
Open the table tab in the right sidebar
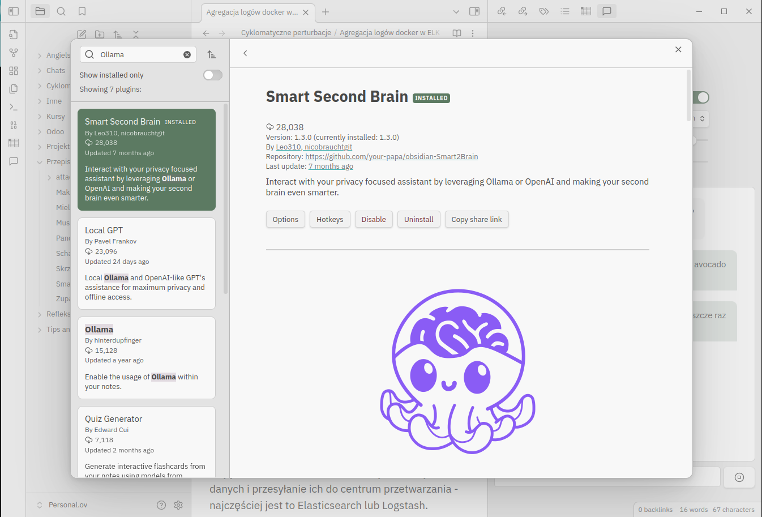(x=586, y=11)
